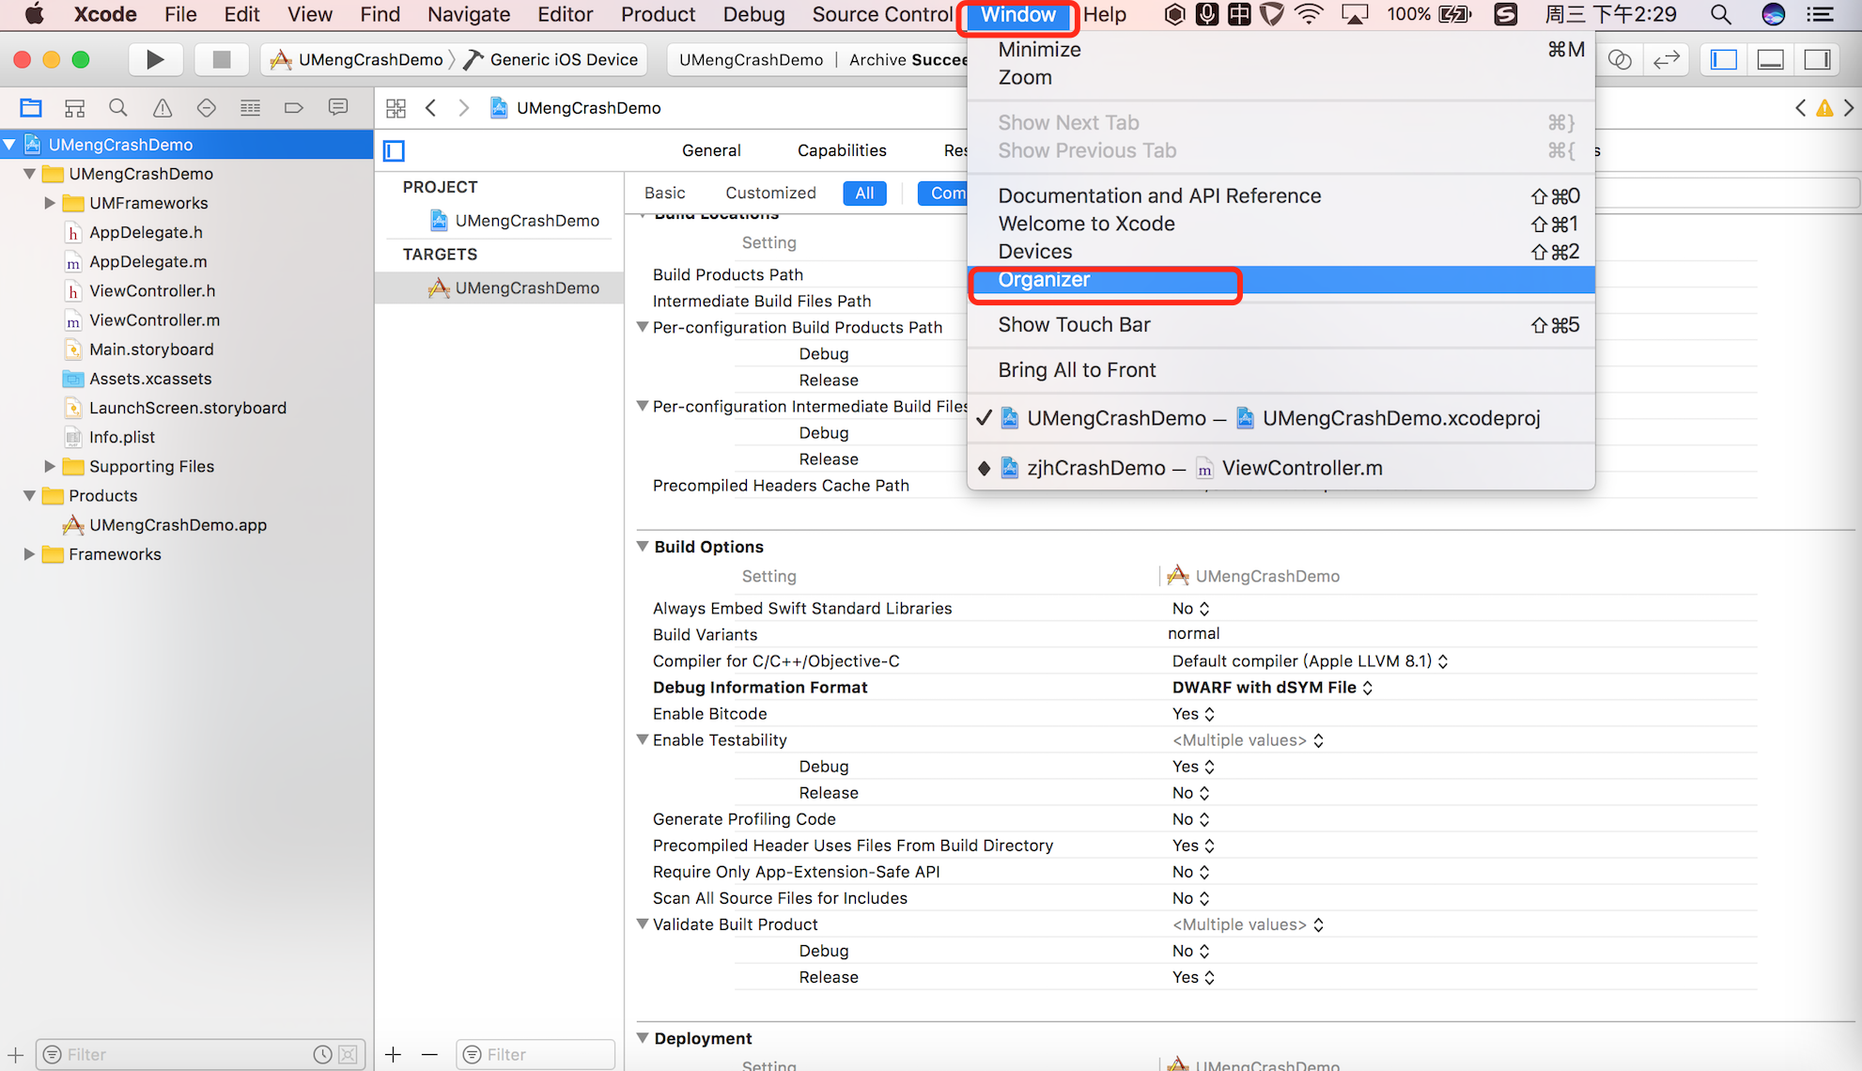Click the source control status filter icon
1862x1071 pixels.
click(x=348, y=1055)
